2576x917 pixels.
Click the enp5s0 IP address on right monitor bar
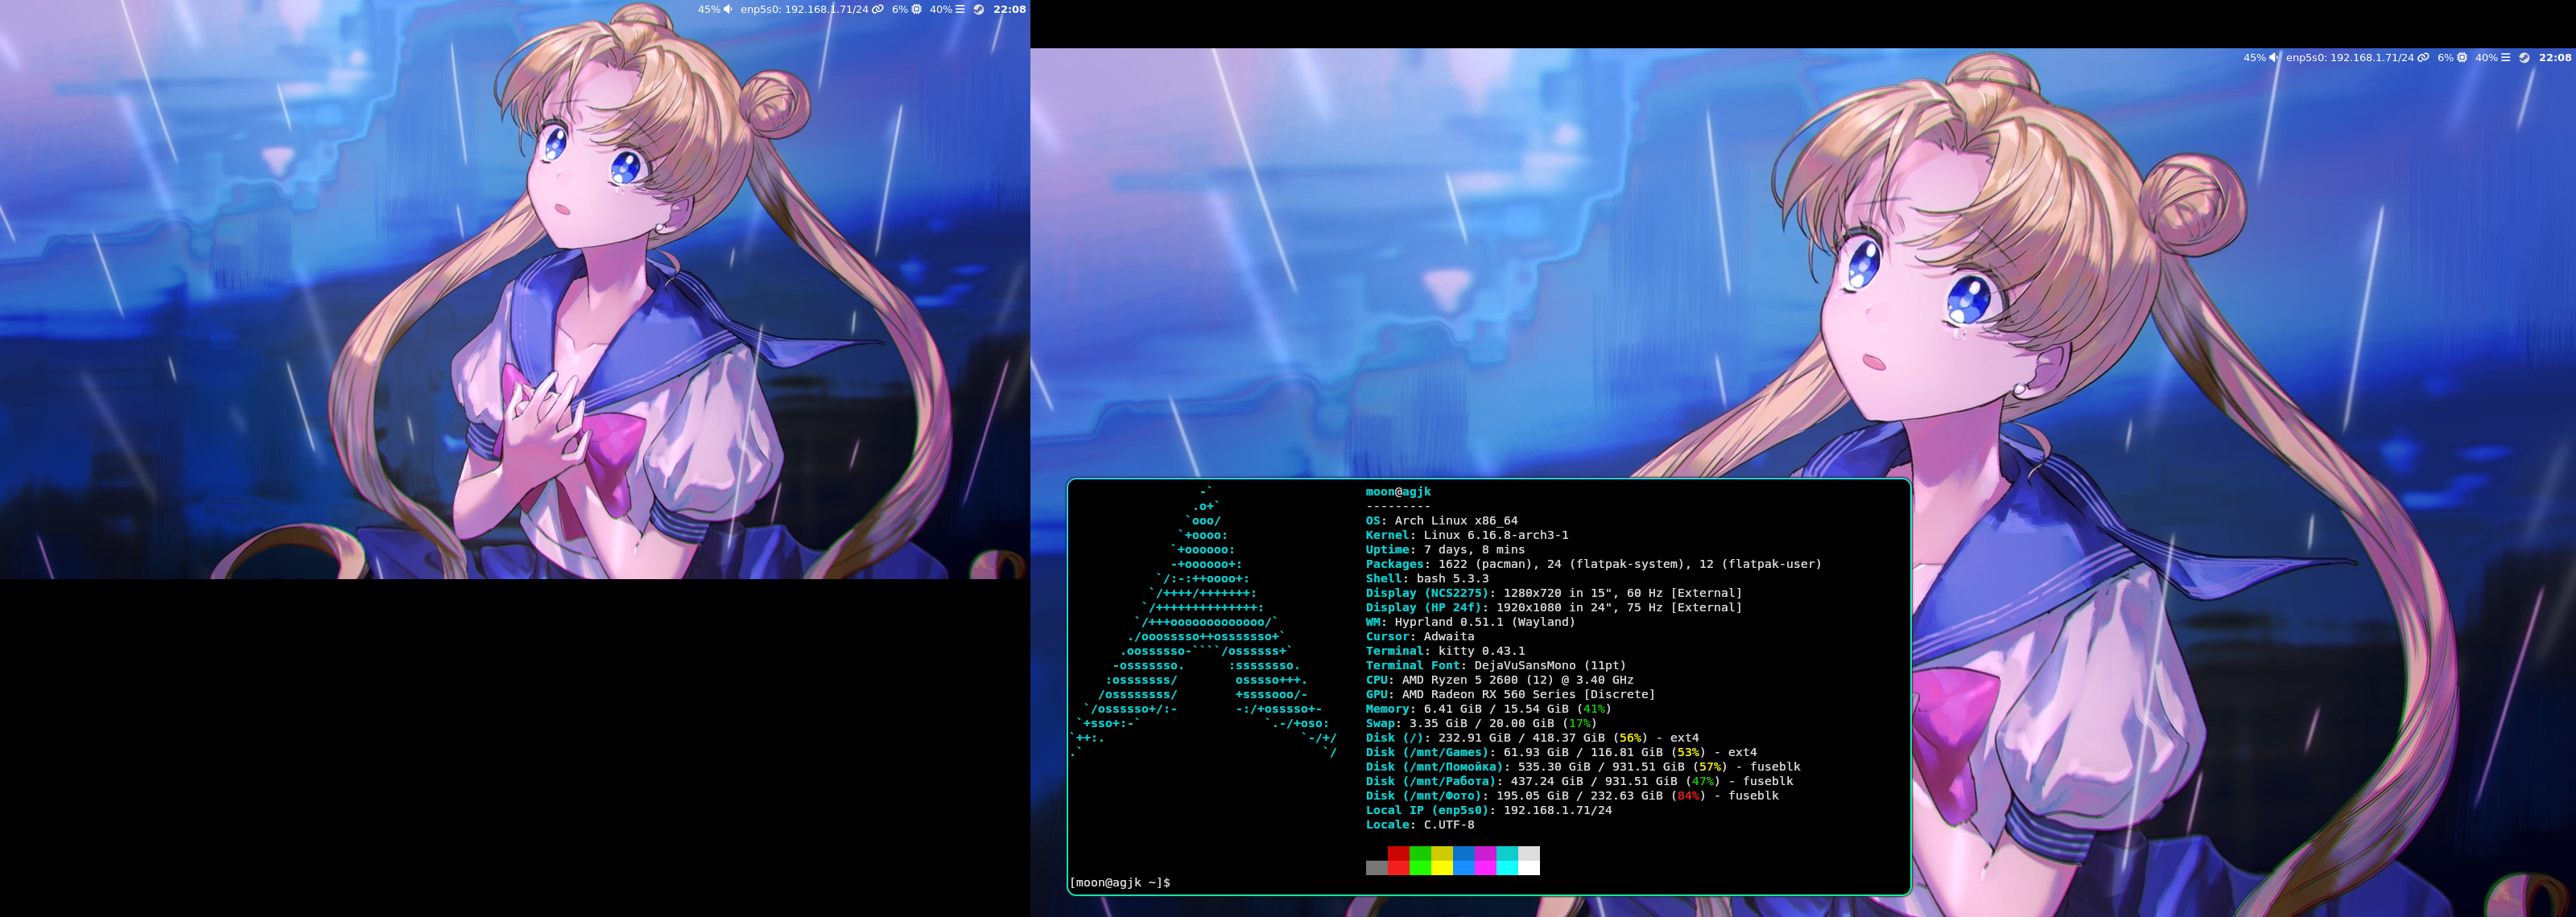pyautogui.click(x=2349, y=58)
